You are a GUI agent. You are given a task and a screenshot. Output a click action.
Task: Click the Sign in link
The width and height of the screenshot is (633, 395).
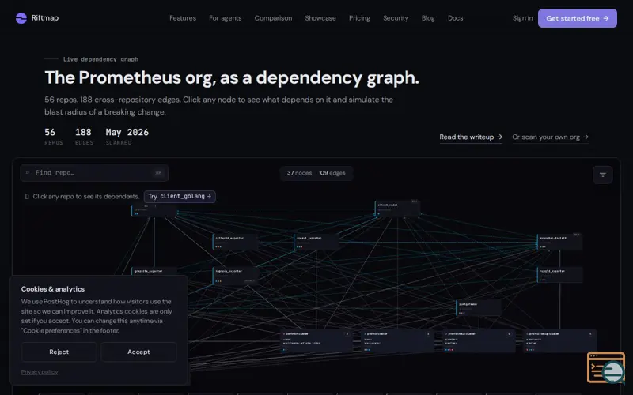coord(522,18)
